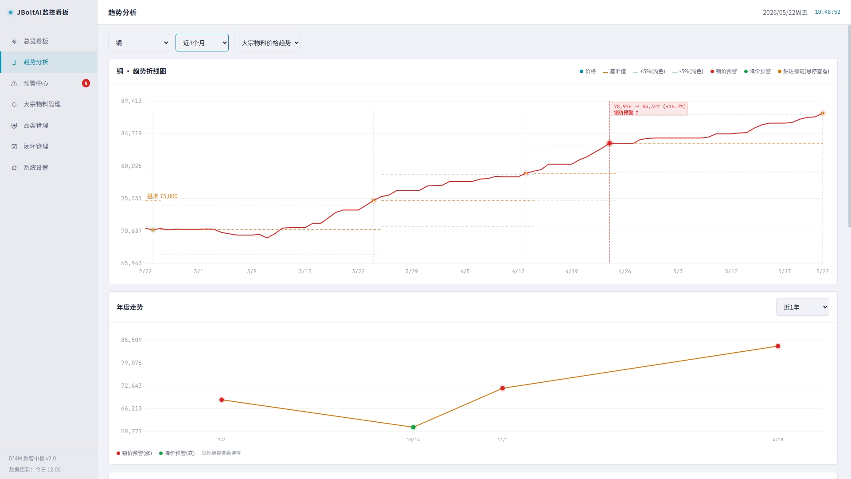Click the 总览看板 sidebar icon
The height and width of the screenshot is (479, 851).
(x=14, y=41)
